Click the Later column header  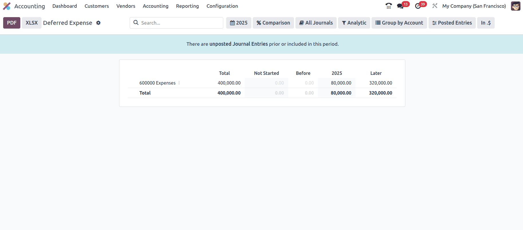pyautogui.click(x=376, y=73)
